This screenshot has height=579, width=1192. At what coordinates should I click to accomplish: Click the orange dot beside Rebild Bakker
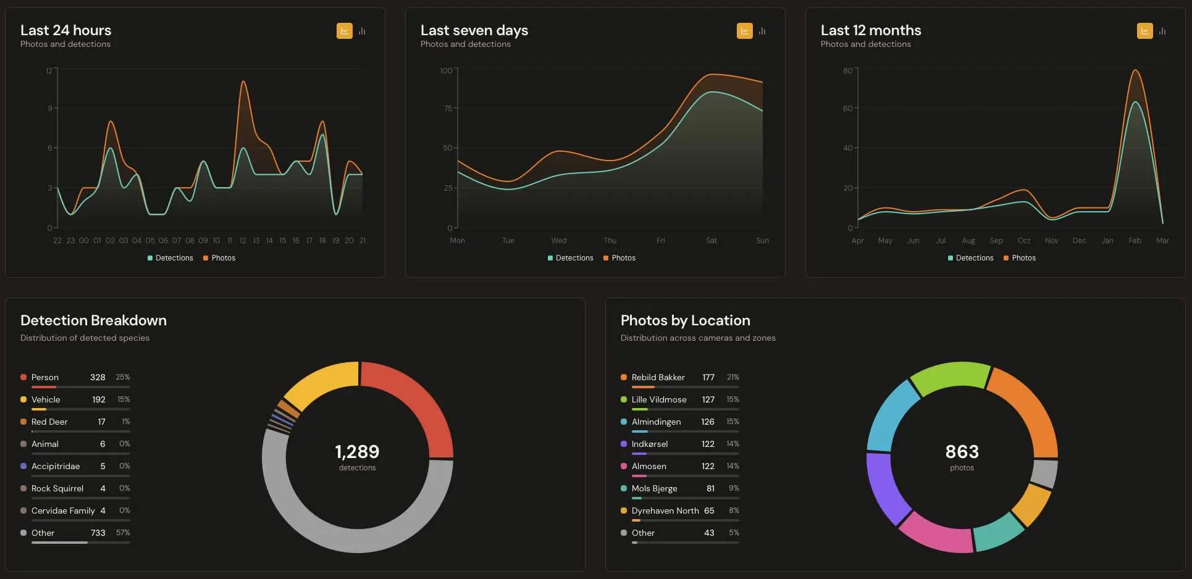[623, 377]
